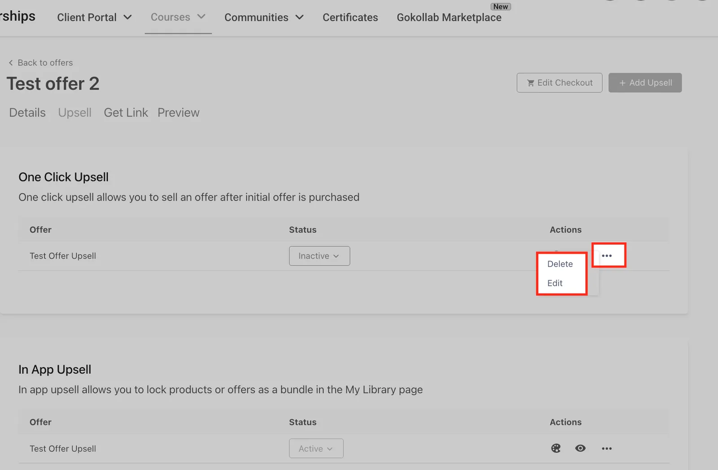The width and height of the screenshot is (718, 470).
Task: Open the One Click Upsell three-dot actions menu
Action: pyautogui.click(x=607, y=255)
